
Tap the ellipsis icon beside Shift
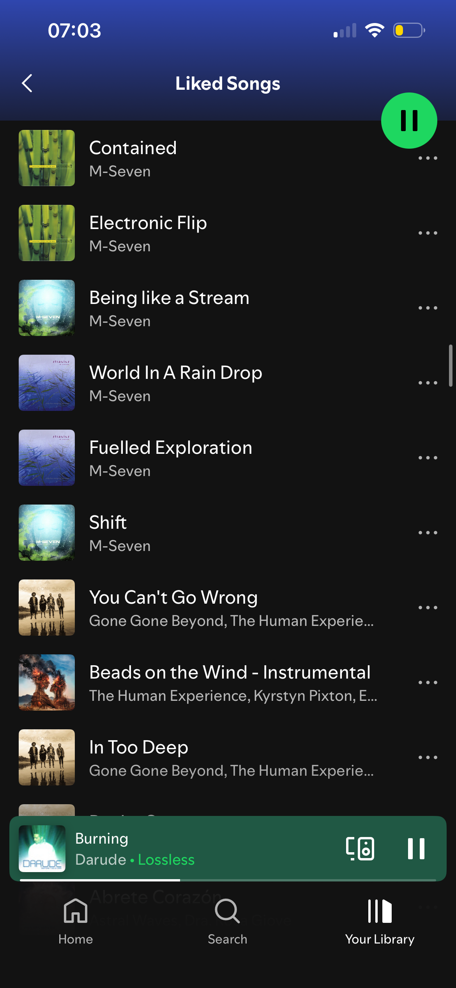[x=428, y=533]
